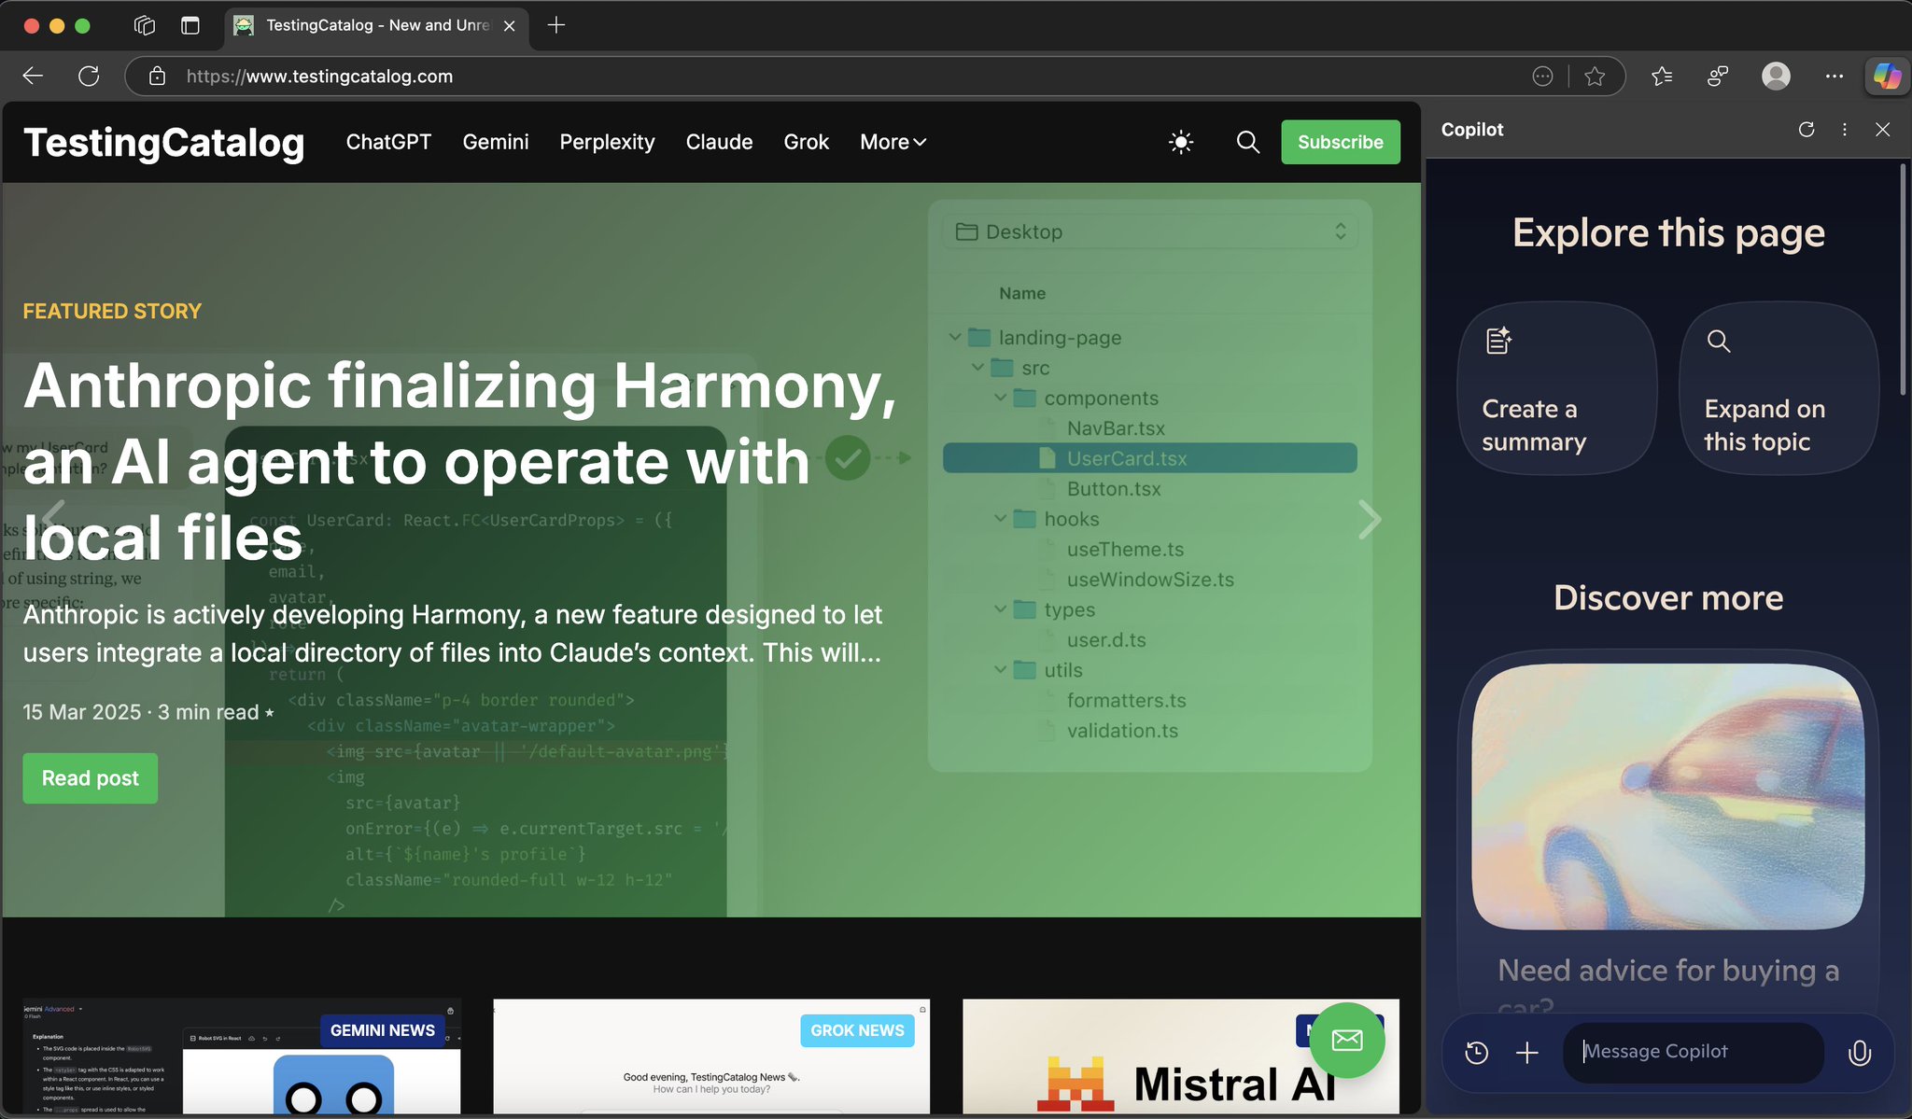Start voice input microphone icon

click(1860, 1053)
